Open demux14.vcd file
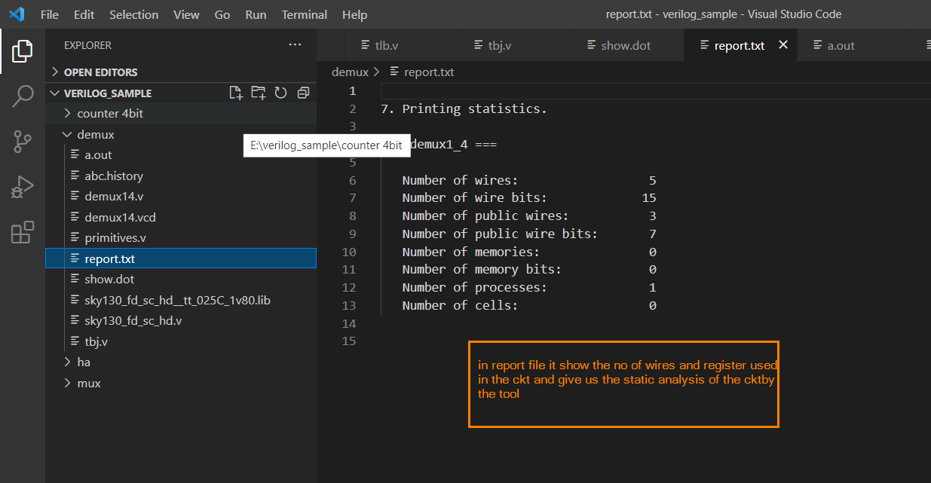 coord(181,218)
